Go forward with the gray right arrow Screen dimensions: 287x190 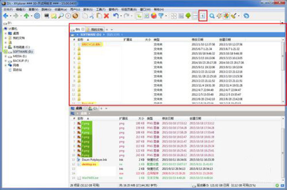(x=16, y=16)
